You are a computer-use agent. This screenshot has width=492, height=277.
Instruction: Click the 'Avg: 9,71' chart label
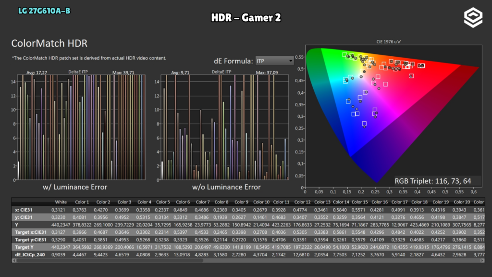pyautogui.click(x=180, y=73)
